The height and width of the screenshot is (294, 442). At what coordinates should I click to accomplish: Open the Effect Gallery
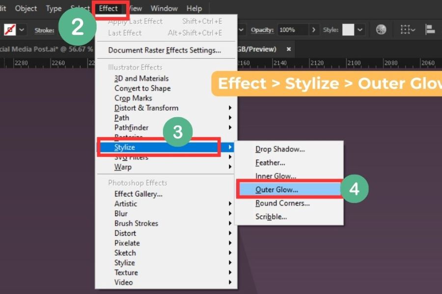(x=138, y=194)
